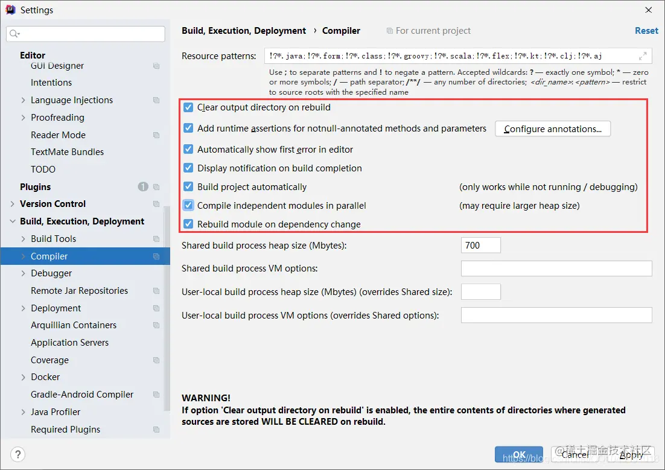Click the Reset link
The width and height of the screenshot is (665, 470).
[x=646, y=31]
